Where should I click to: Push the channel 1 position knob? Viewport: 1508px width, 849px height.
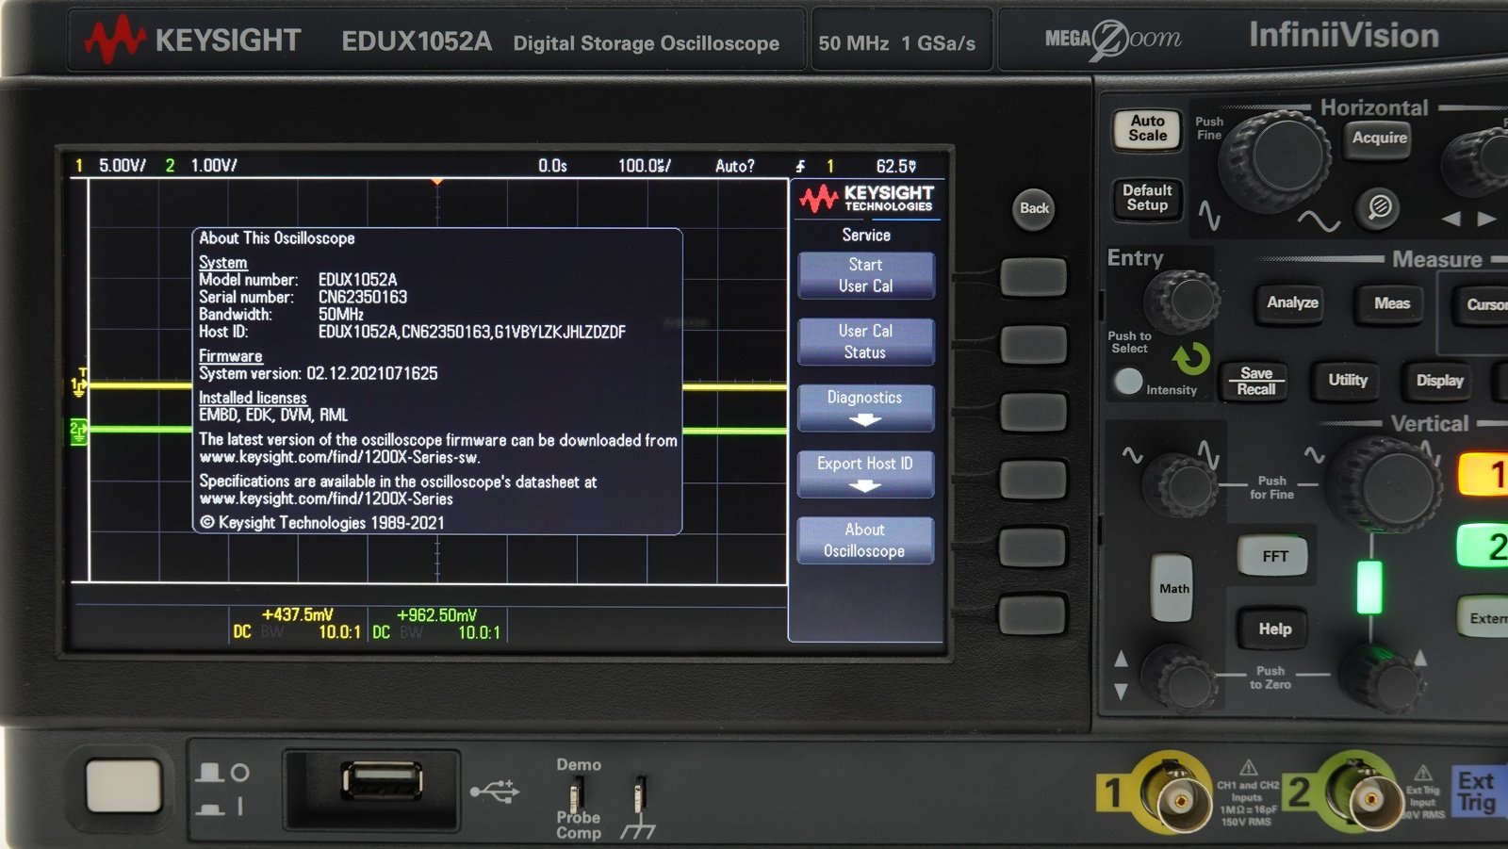[1179, 676]
